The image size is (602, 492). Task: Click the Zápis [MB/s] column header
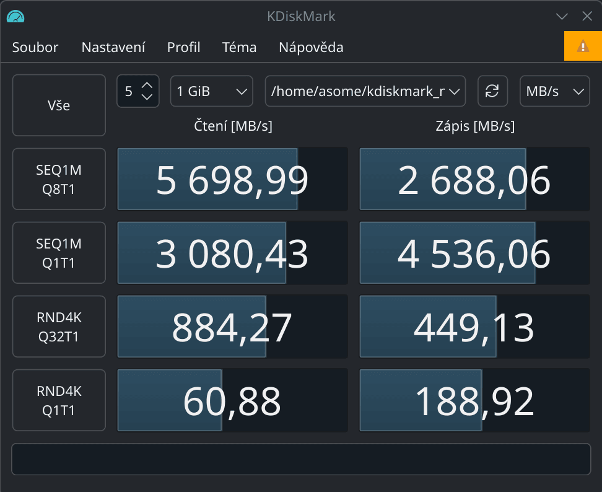475,126
